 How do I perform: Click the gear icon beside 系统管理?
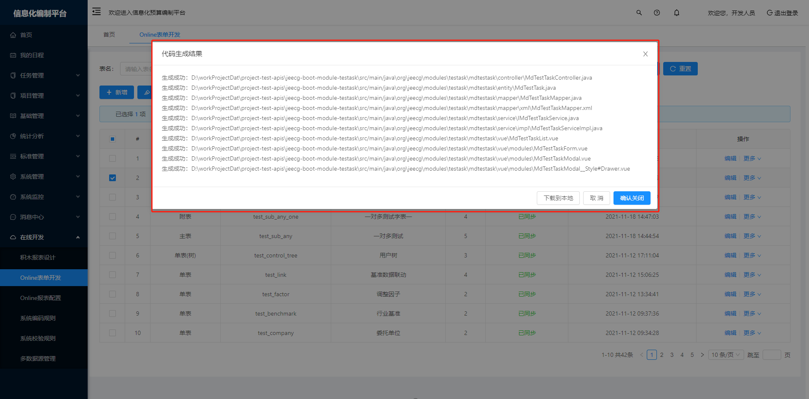[13, 177]
